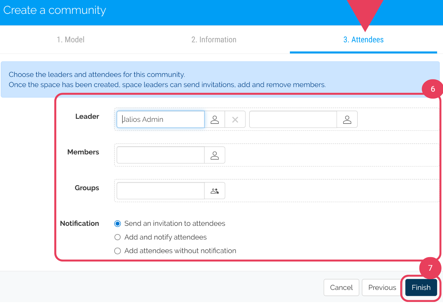Go to the 1. Model step
Viewport: 443px width, 304px height.
coord(71,40)
